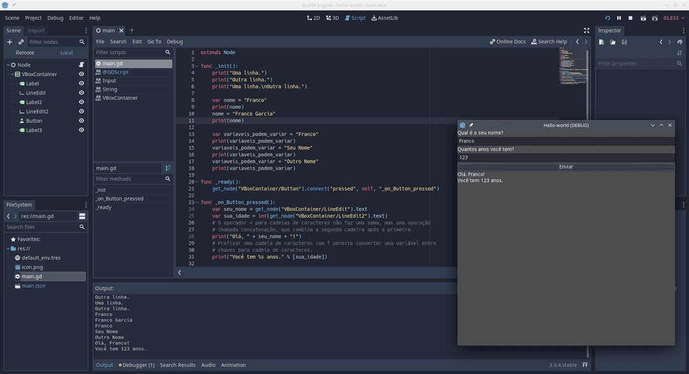This screenshot has height=374, width=689.
Task: Click the Add Child Node plus icon
Action: (9, 42)
